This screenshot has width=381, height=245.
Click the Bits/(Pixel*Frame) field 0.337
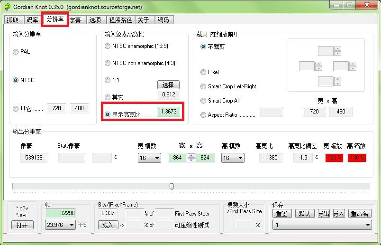(108, 213)
